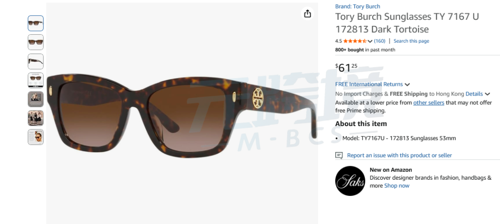Open the 160 reviews count link
Viewport: 500px width, 224px height.
pyautogui.click(x=380, y=41)
